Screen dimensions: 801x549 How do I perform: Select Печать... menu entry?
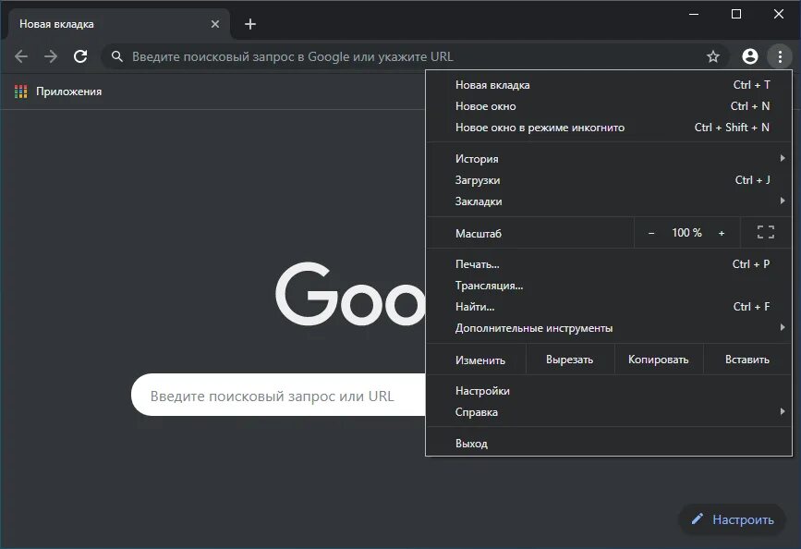click(x=609, y=264)
